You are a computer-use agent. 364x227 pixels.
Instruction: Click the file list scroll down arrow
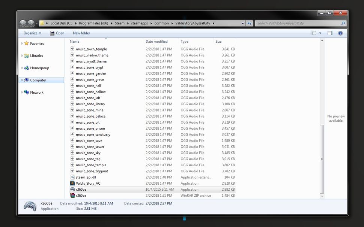pyautogui.click(x=322, y=196)
